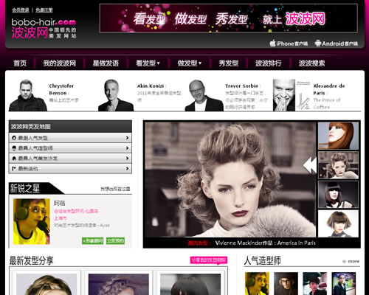Screen dimensions: 369x295
Task: Click the top banner advertisement 看发型 做发型
Action: (229, 18)
